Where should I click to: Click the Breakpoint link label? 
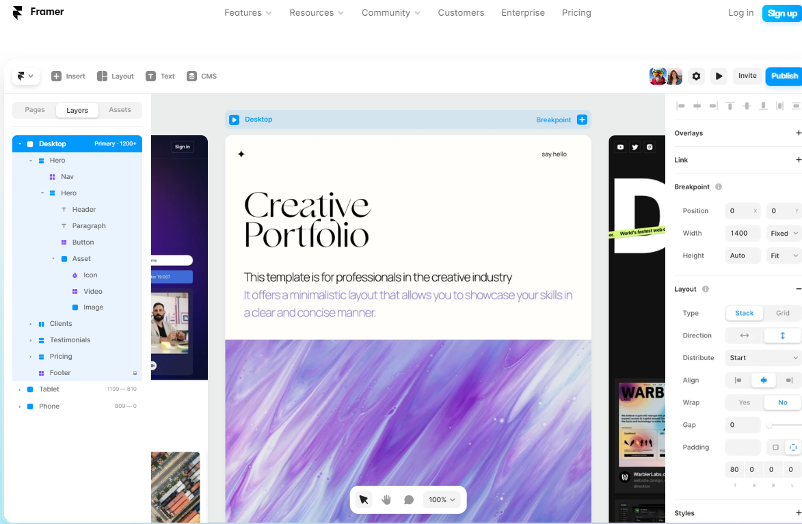(553, 120)
